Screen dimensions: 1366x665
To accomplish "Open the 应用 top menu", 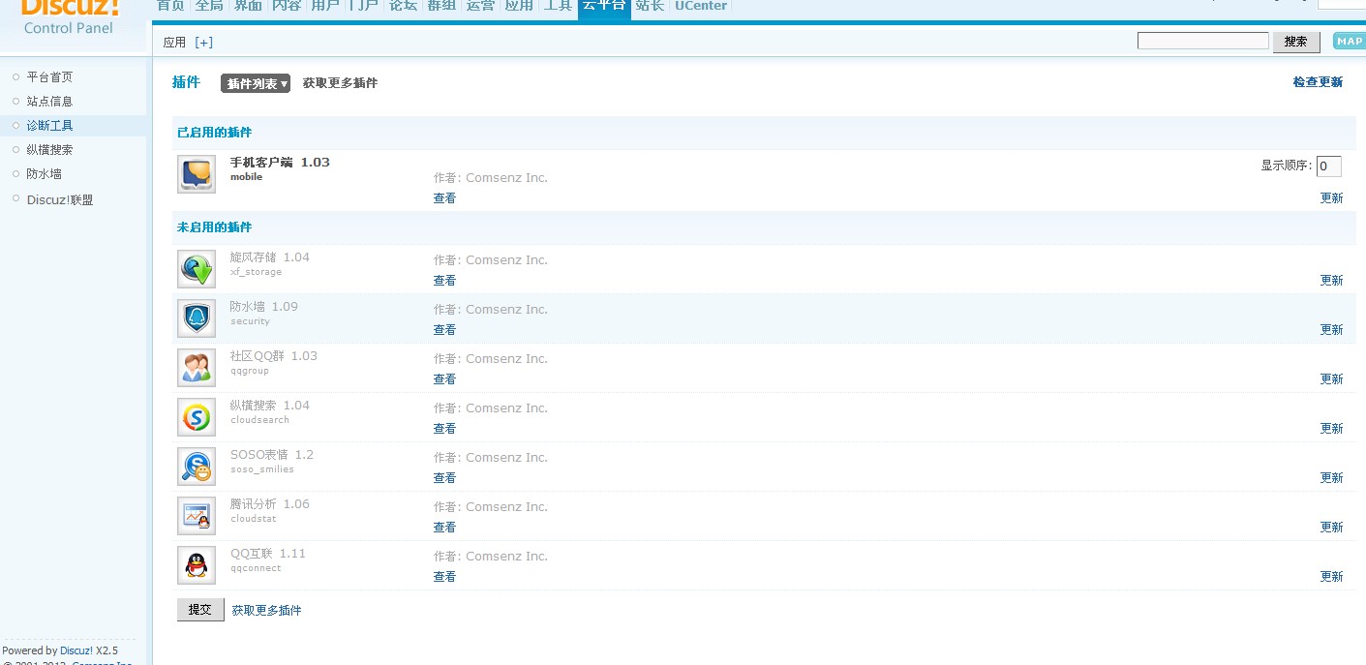I will [519, 6].
